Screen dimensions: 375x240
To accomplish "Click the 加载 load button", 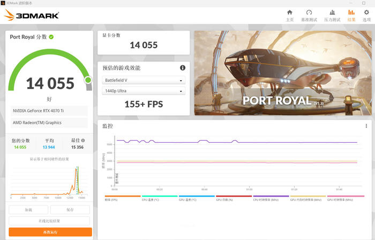I will (28, 210).
